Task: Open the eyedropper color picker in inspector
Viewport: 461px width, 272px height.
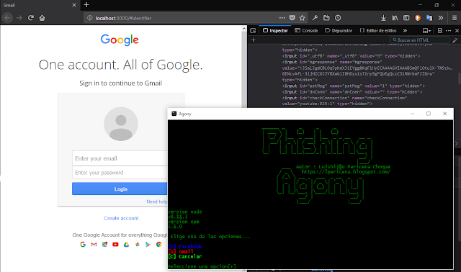Action: [455, 40]
